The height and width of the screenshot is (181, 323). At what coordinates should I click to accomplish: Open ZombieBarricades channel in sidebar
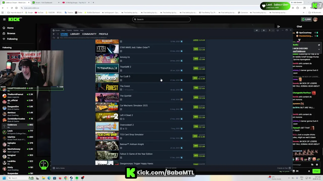(x=18, y=120)
